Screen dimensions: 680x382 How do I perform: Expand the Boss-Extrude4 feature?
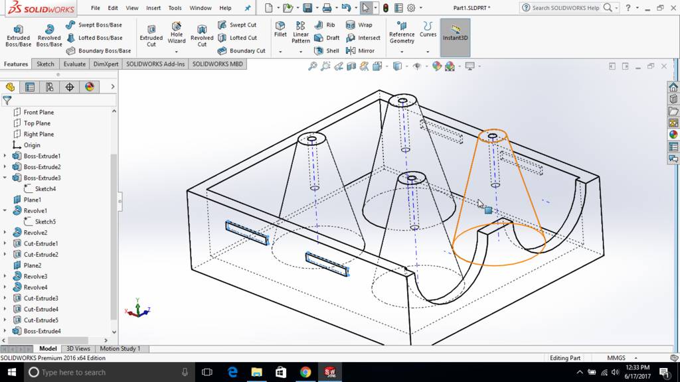pyautogui.click(x=5, y=331)
